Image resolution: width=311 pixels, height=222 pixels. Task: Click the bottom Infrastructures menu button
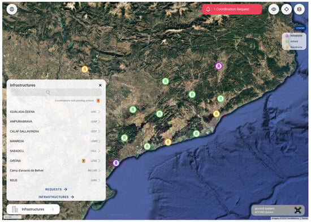(33, 210)
